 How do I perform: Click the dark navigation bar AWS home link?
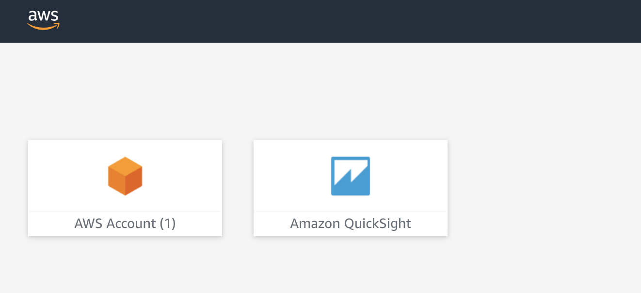(x=43, y=19)
